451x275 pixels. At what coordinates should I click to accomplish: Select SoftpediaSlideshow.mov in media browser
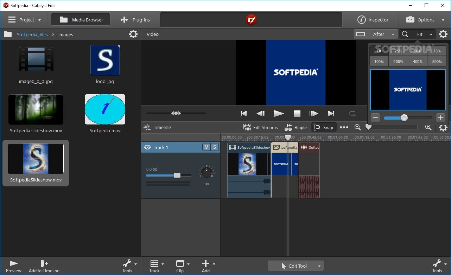(x=36, y=163)
